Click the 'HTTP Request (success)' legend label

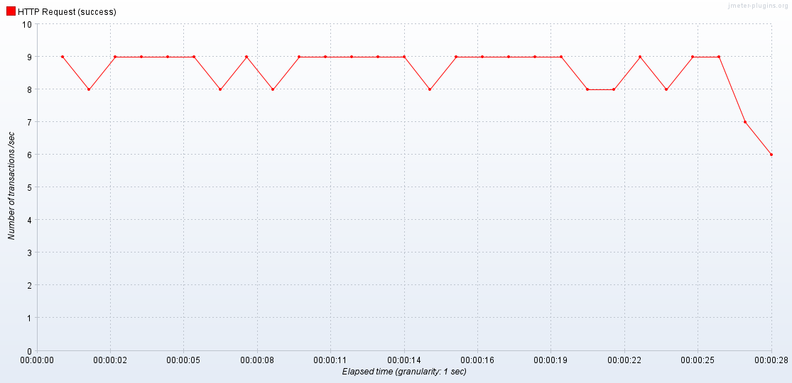click(67, 11)
